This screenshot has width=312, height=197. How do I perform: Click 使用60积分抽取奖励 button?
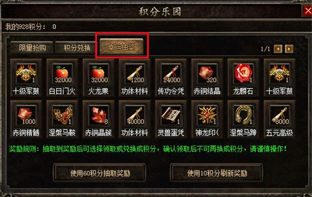click(x=100, y=173)
